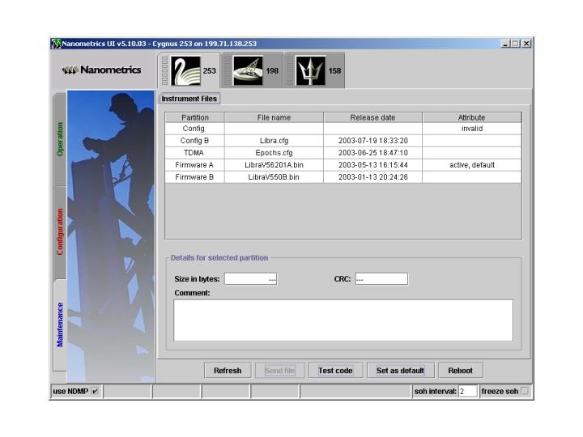The width and height of the screenshot is (583, 437).
Task: Select the trident instrument icon 158
Action: 310,70
